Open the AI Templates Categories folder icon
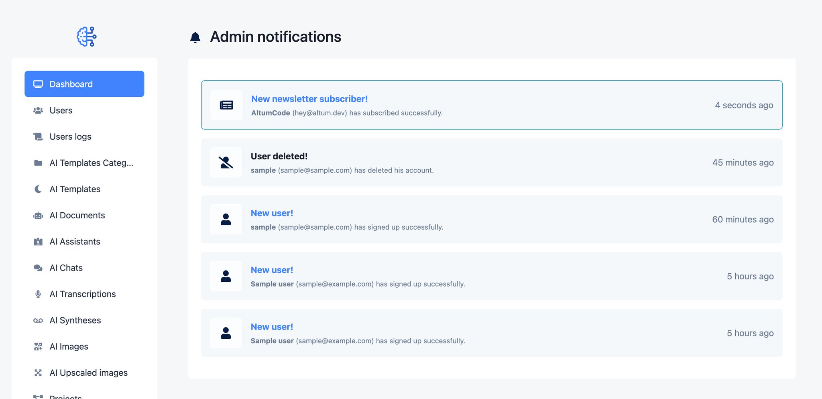822x399 pixels. 38,163
